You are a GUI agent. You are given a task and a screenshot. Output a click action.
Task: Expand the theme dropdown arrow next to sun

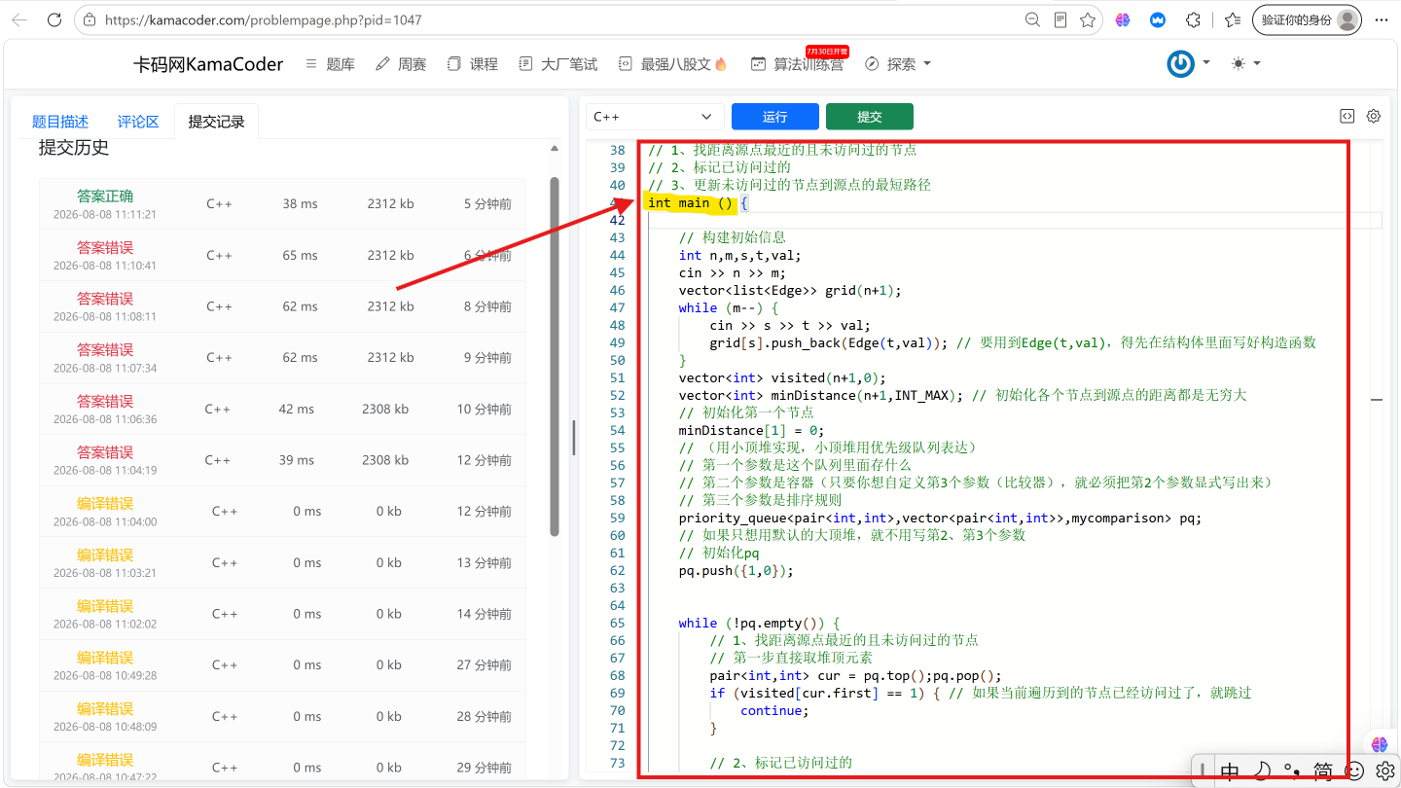[1257, 62]
